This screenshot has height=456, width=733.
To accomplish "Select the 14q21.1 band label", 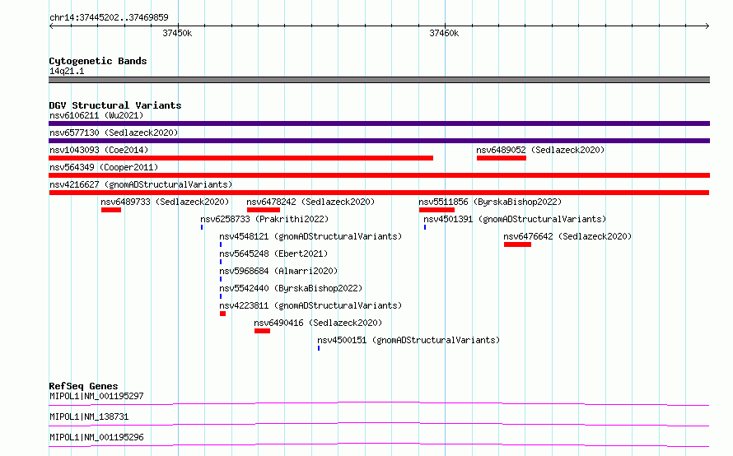I will pos(67,71).
